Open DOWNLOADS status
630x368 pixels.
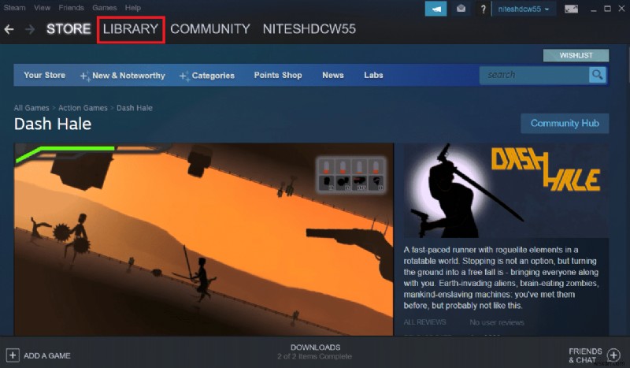316,347
